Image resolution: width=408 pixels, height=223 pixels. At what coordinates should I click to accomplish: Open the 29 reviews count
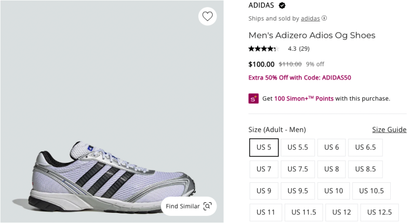coord(304,49)
